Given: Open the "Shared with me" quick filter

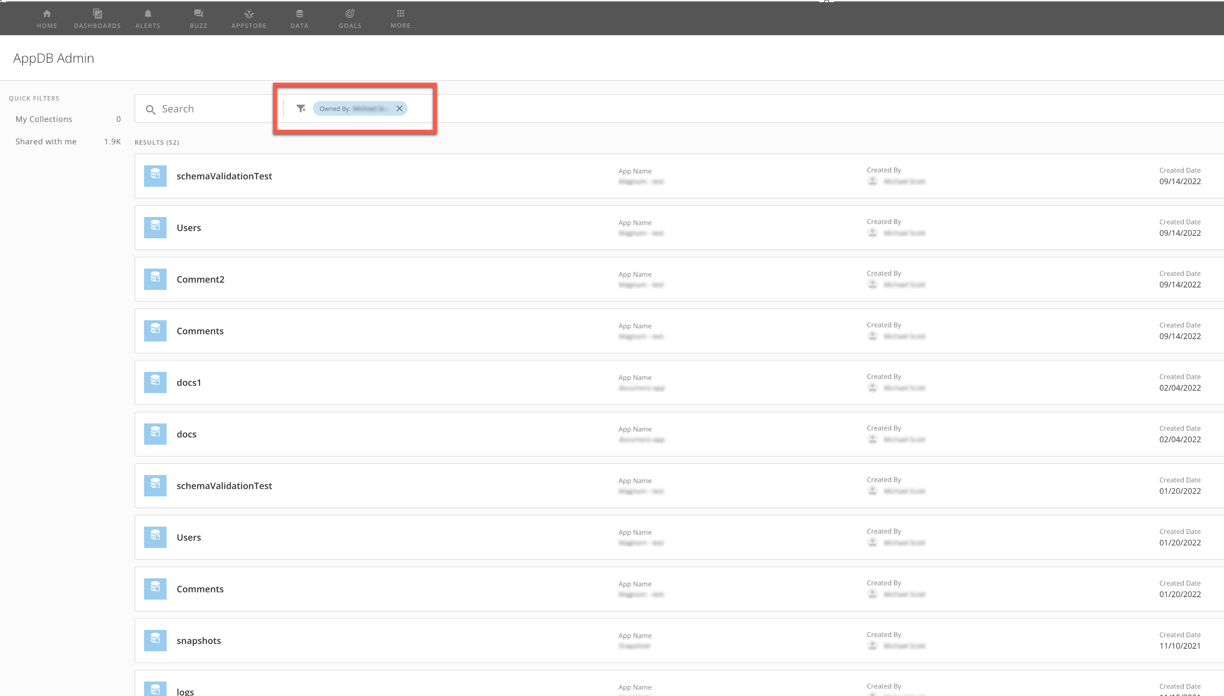Looking at the screenshot, I should coord(46,141).
